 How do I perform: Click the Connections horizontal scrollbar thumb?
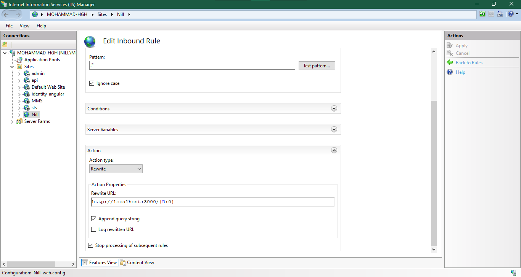tap(31, 264)
